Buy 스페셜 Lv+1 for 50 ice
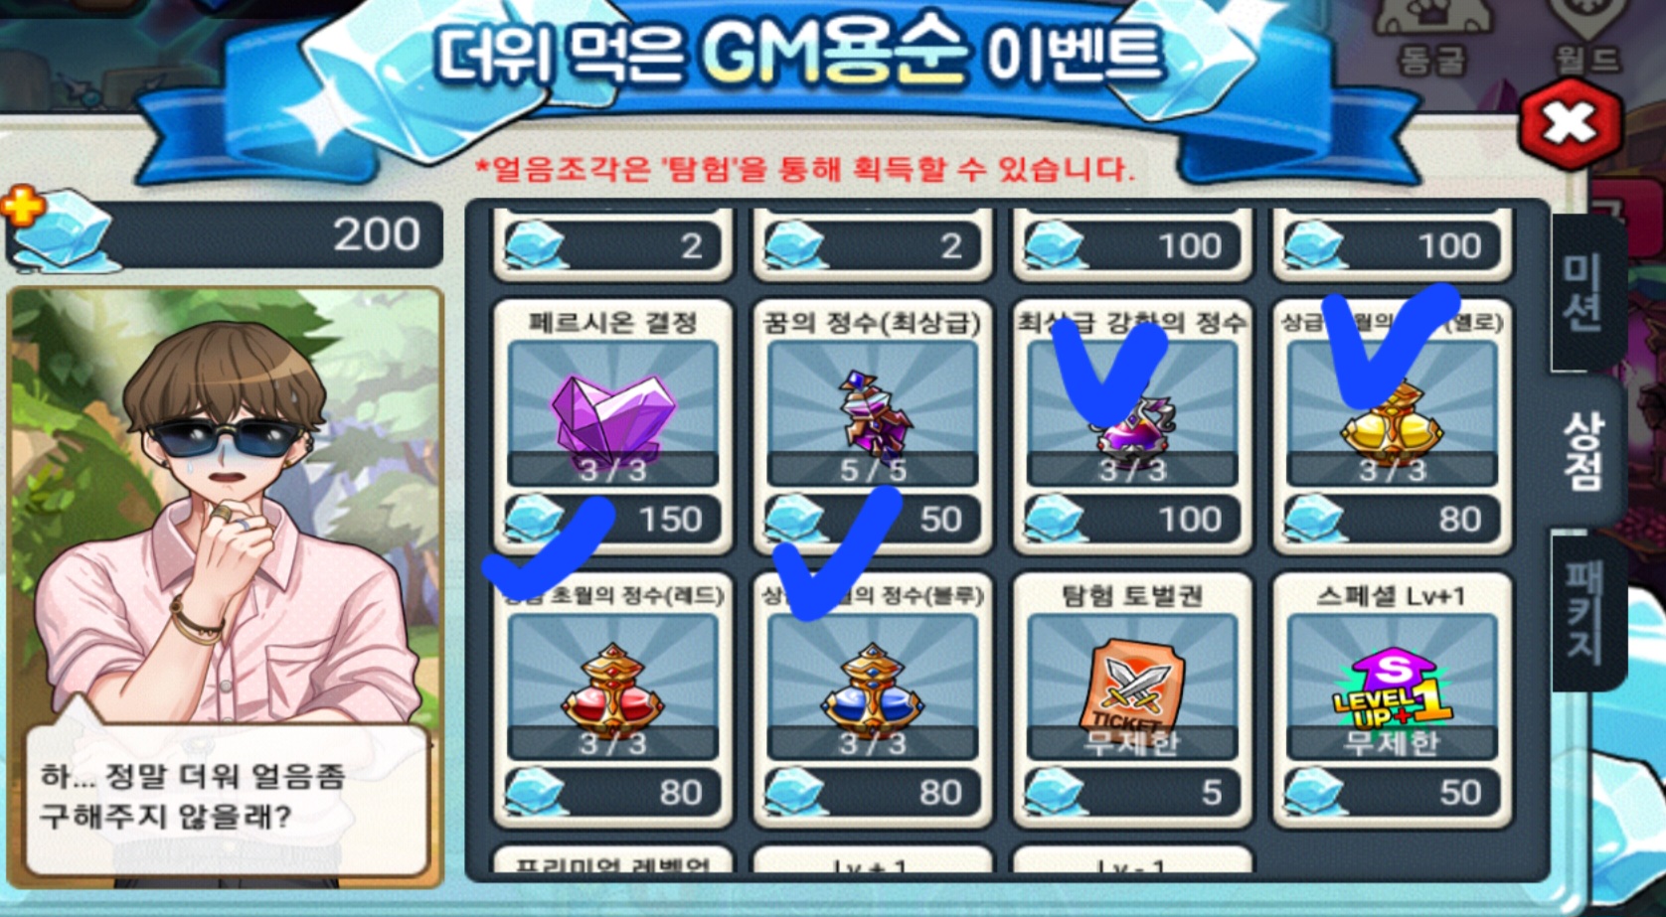This screenshot has width=1666, height=917. (x=1392, y=793)
